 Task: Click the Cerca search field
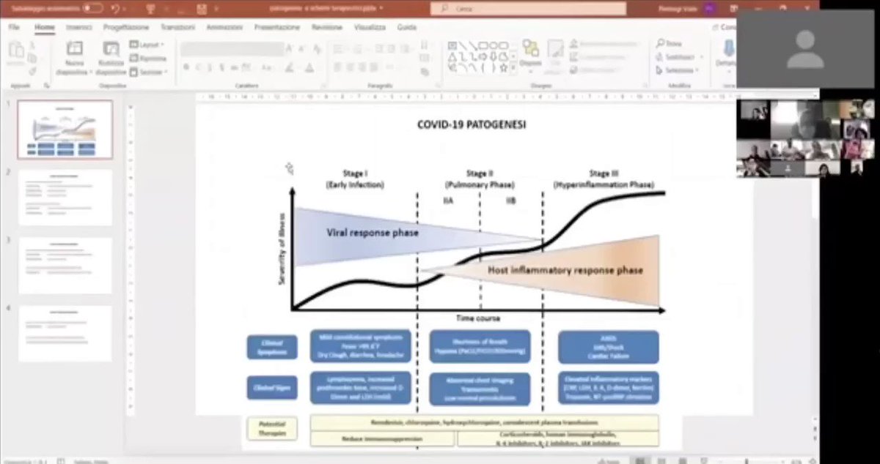pyautogui.click(x=528, y=8)
